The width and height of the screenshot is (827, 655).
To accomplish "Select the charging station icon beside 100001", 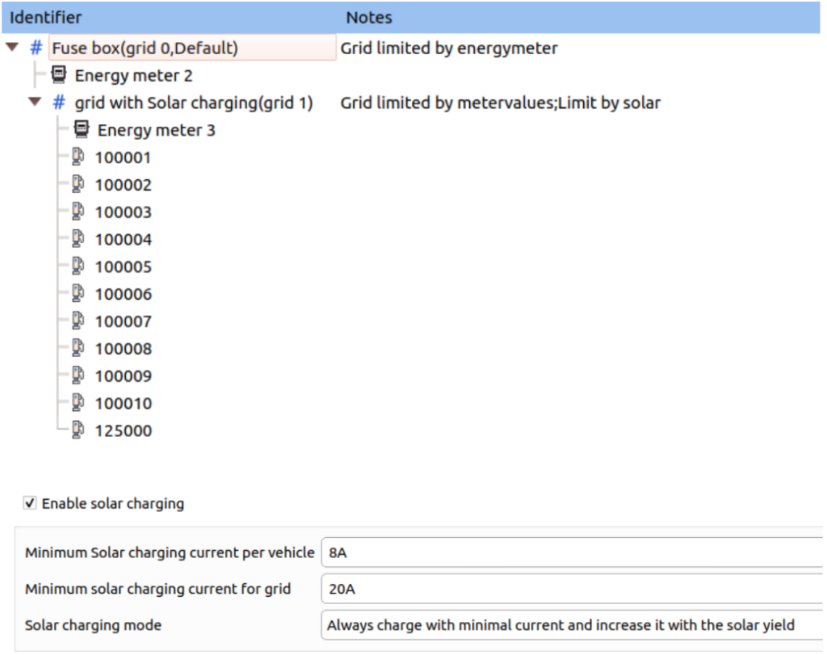I will pyautogui.click(x=78, y=157).
